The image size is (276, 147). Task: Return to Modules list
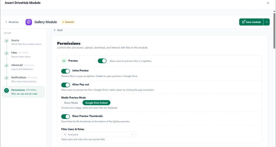pyautogui.click(x=12, y=22)
